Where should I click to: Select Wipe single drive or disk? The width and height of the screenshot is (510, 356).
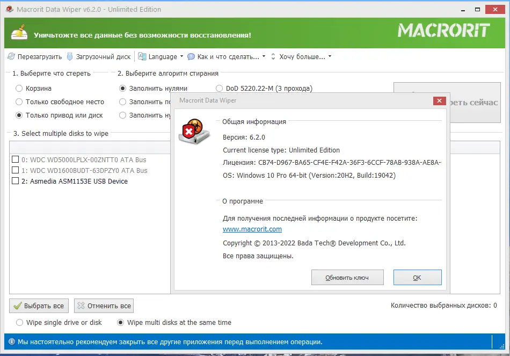(x=19, y=323)
